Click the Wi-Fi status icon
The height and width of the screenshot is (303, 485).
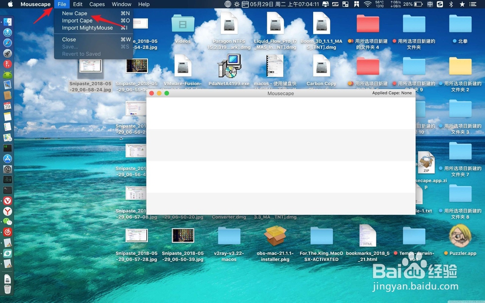[368, 4]
